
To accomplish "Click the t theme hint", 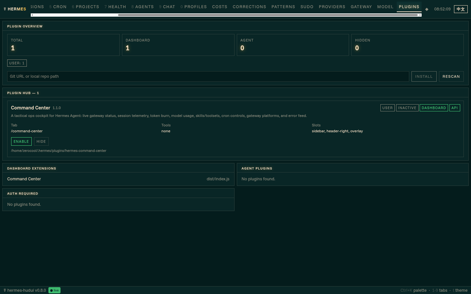I will click(460, 290).
